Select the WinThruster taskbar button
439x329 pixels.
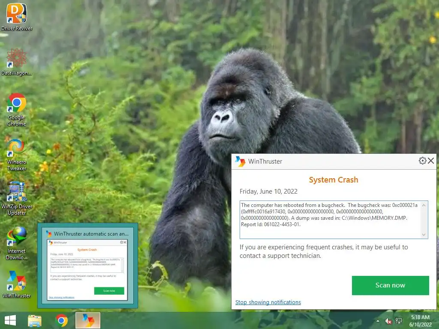[x=88, y=320]
